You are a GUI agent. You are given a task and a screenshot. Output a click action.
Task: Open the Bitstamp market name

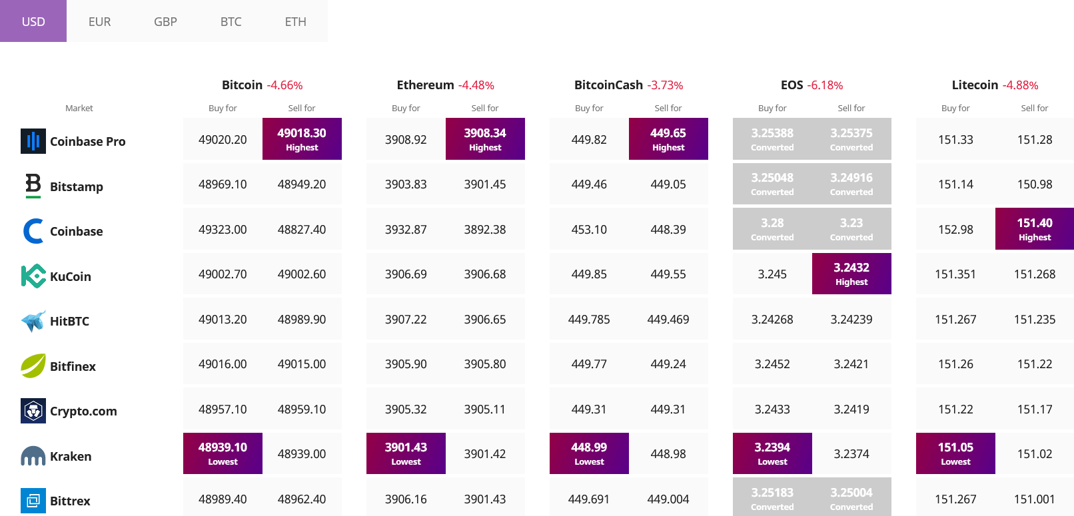[77, 186]
